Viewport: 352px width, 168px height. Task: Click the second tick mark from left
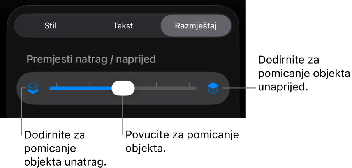pos(90,85)
